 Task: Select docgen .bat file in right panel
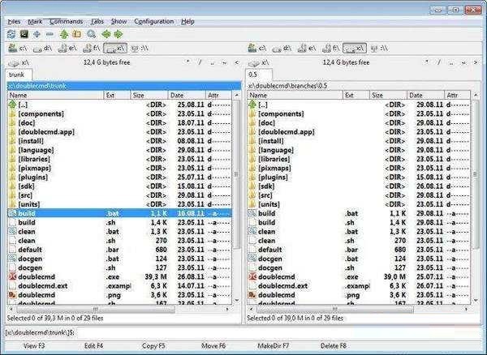point(359,259)
